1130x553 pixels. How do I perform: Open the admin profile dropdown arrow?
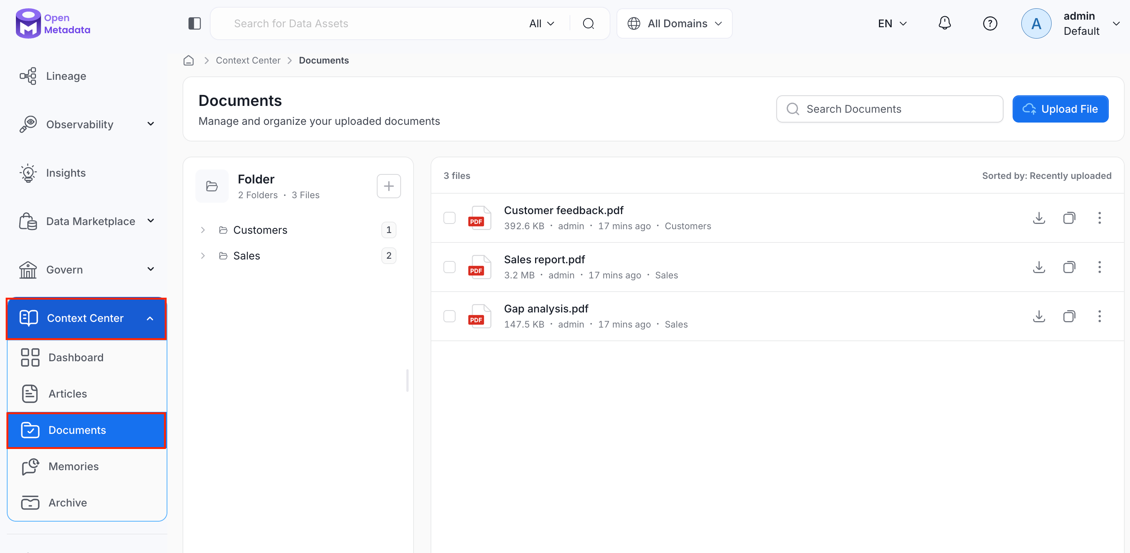(x=1116, y=24)
